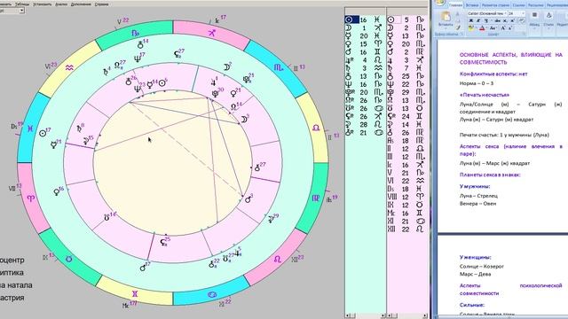Click heading Конфликтные аспекты: нет
This screenshot has width=568, height=319.
493,74
